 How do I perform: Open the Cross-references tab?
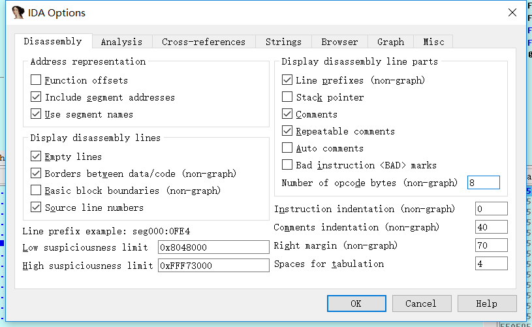(204, 42)
